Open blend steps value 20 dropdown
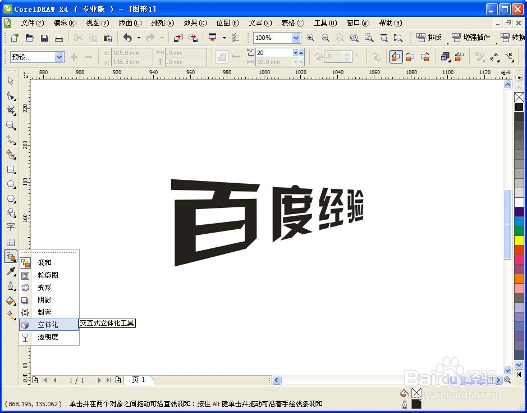Viewport: 527px width, 413px height. tap(295, 52)
